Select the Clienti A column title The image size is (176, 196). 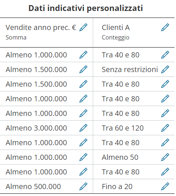click(x=116, y=27)
